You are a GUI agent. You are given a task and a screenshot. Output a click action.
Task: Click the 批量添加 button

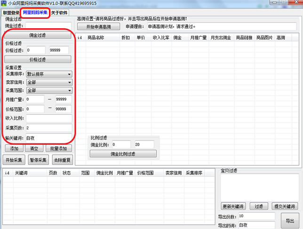click(58, 148)
